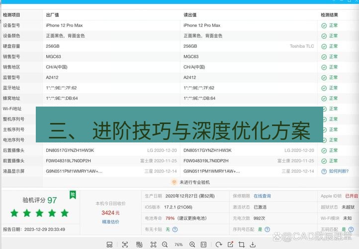Screen dimensions: 359x249
Task: Select the 读出值 iPhone 12 Pro Max cell
Action: [x=202, y=25]
